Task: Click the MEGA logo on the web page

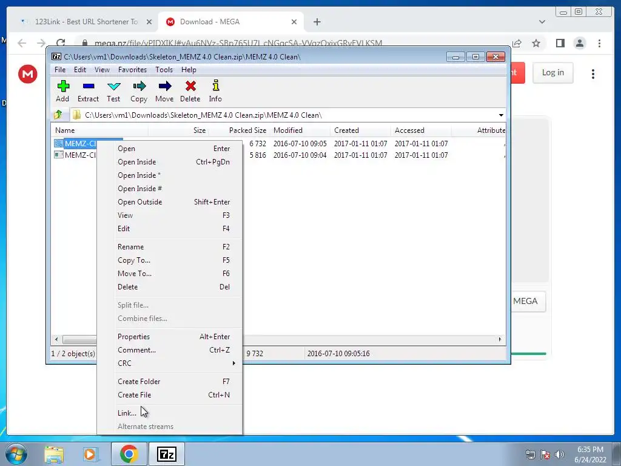Action: click(28, 73)
